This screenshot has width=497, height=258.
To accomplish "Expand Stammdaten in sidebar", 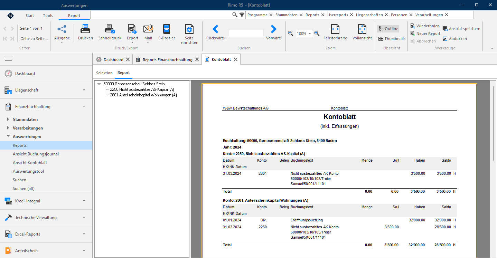I will pos(8,120).
